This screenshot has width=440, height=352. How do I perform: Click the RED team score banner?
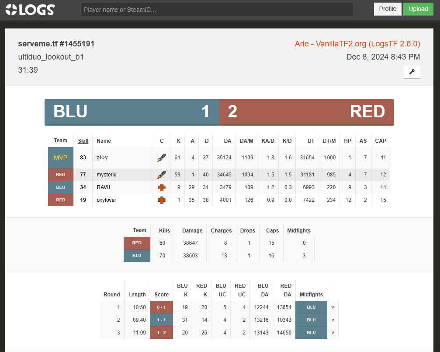click(306, 112)
